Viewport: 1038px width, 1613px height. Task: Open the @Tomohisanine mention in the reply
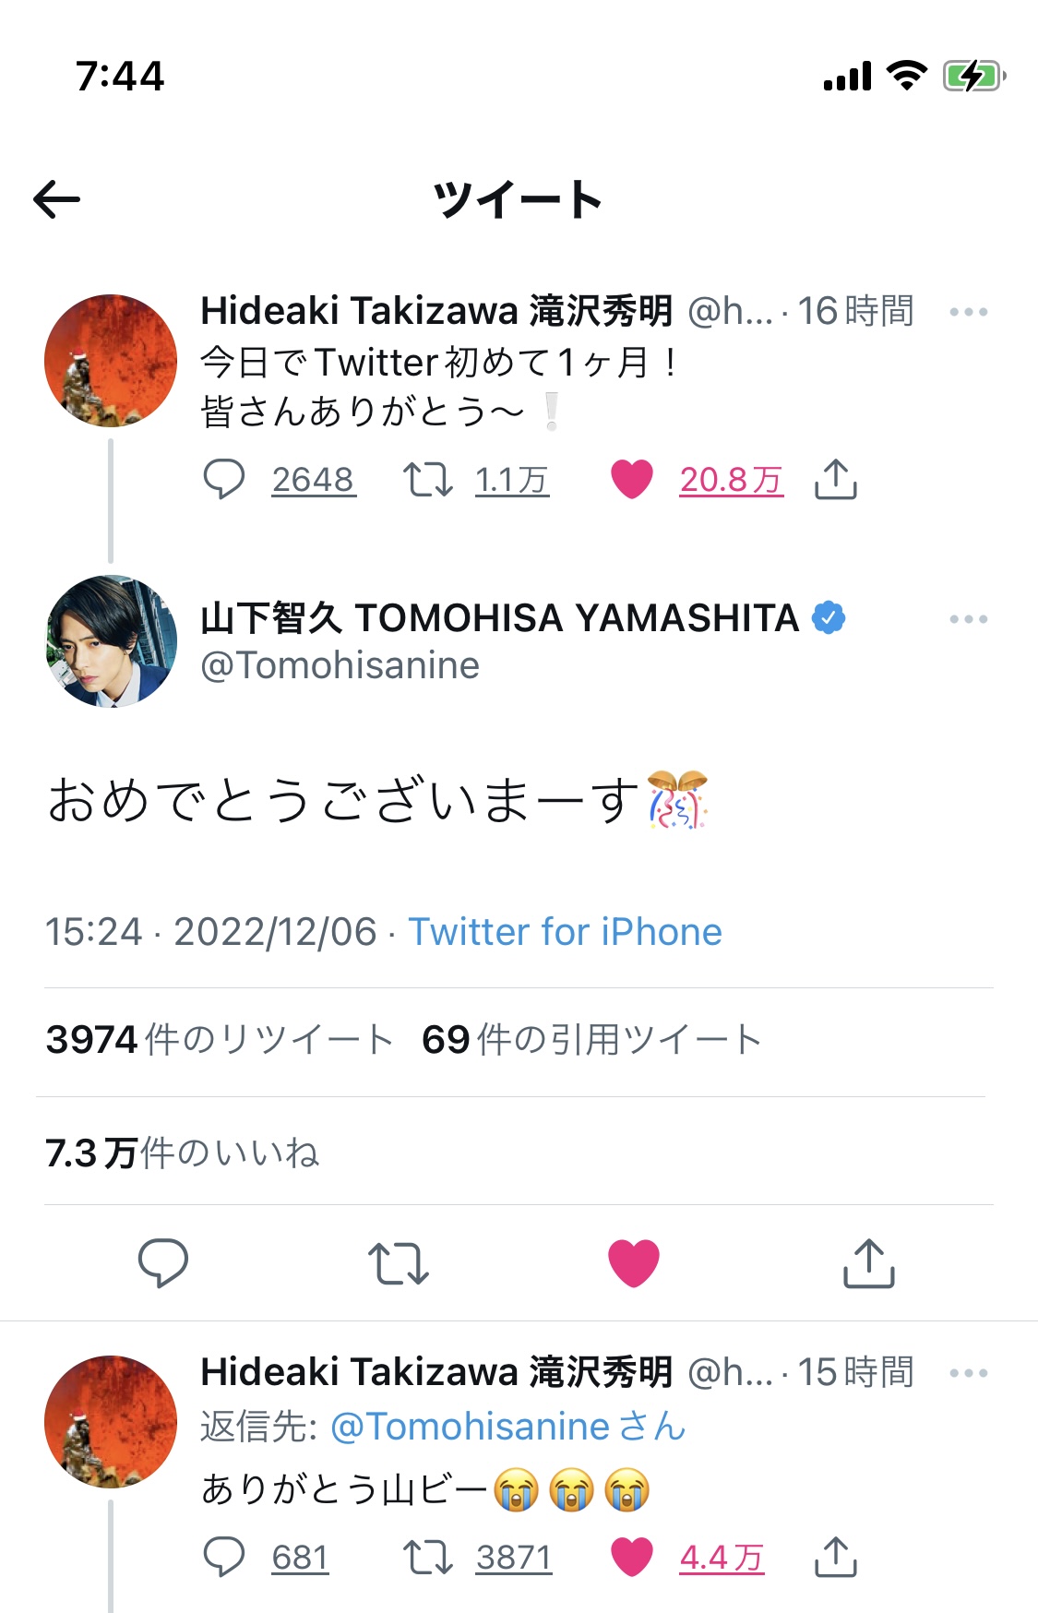coord(470,1427)
